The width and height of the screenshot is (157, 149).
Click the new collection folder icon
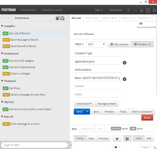pos(57,18)
